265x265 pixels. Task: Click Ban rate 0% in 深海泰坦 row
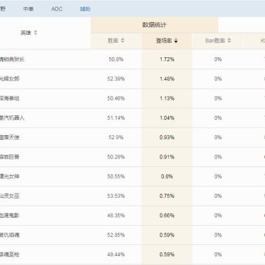(218, 99)
